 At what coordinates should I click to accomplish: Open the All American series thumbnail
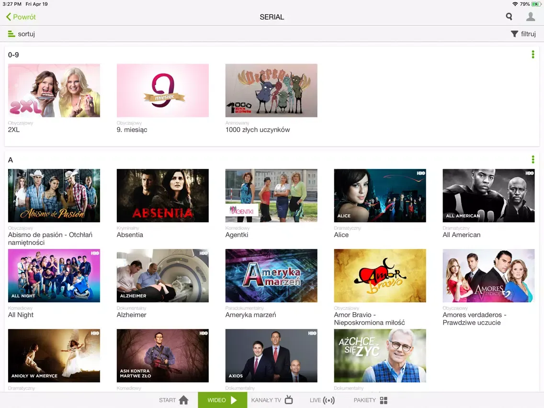pos(488,195)
